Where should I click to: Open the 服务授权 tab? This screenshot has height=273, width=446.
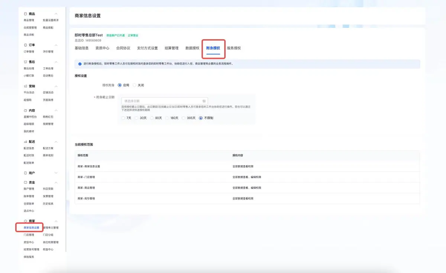pyautogui.click(x=234, y=48)
